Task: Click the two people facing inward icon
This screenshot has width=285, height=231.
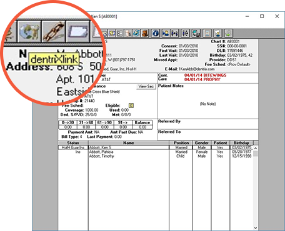Action: [x=174, y=33]
